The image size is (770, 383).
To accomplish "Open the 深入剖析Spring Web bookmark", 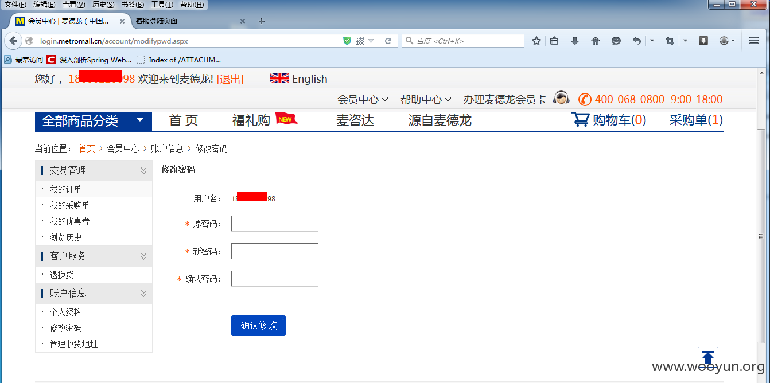I will click(x=90, y=60).
